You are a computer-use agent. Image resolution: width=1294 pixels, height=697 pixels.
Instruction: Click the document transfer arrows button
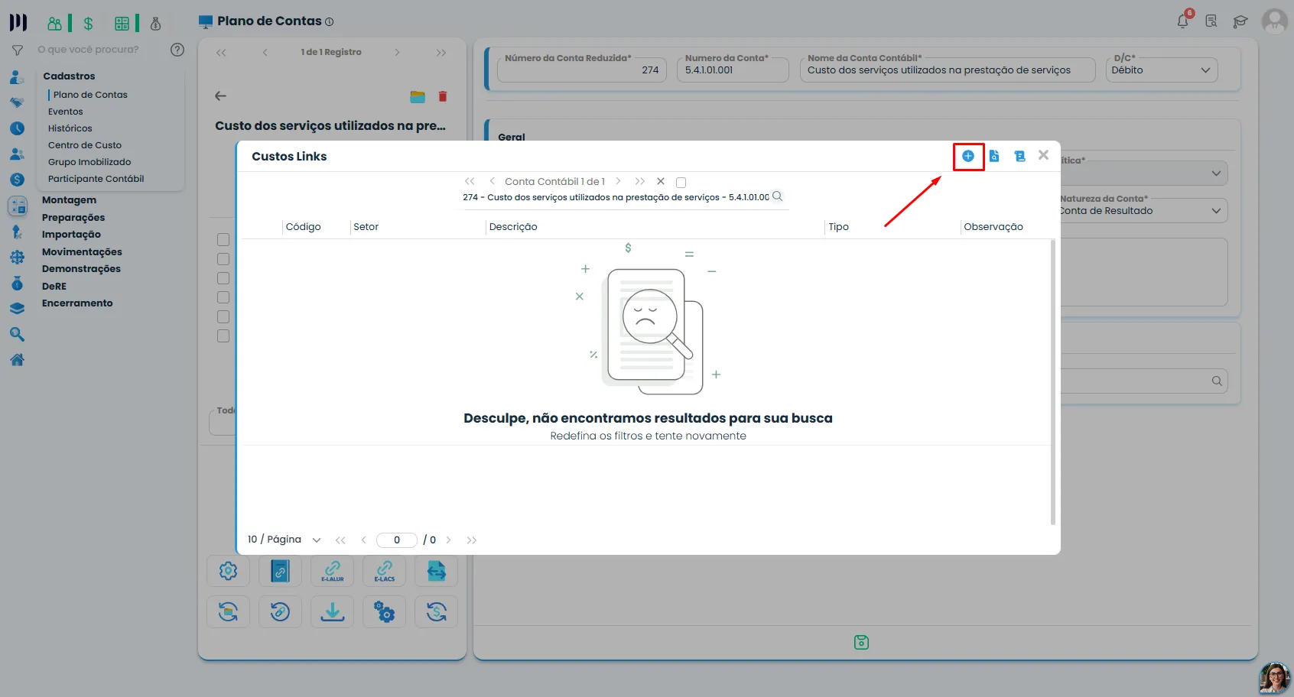436,571
